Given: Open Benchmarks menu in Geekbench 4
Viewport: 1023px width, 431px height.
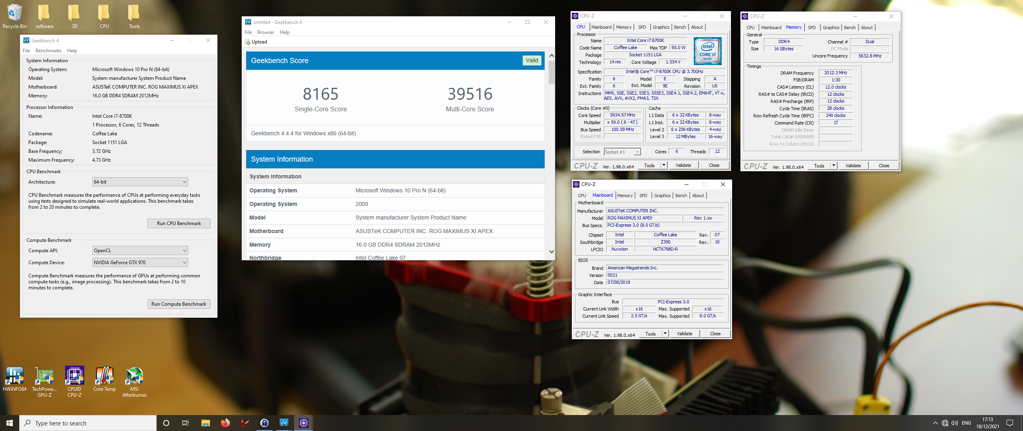Looking at the screenshot, I should 48,51.
